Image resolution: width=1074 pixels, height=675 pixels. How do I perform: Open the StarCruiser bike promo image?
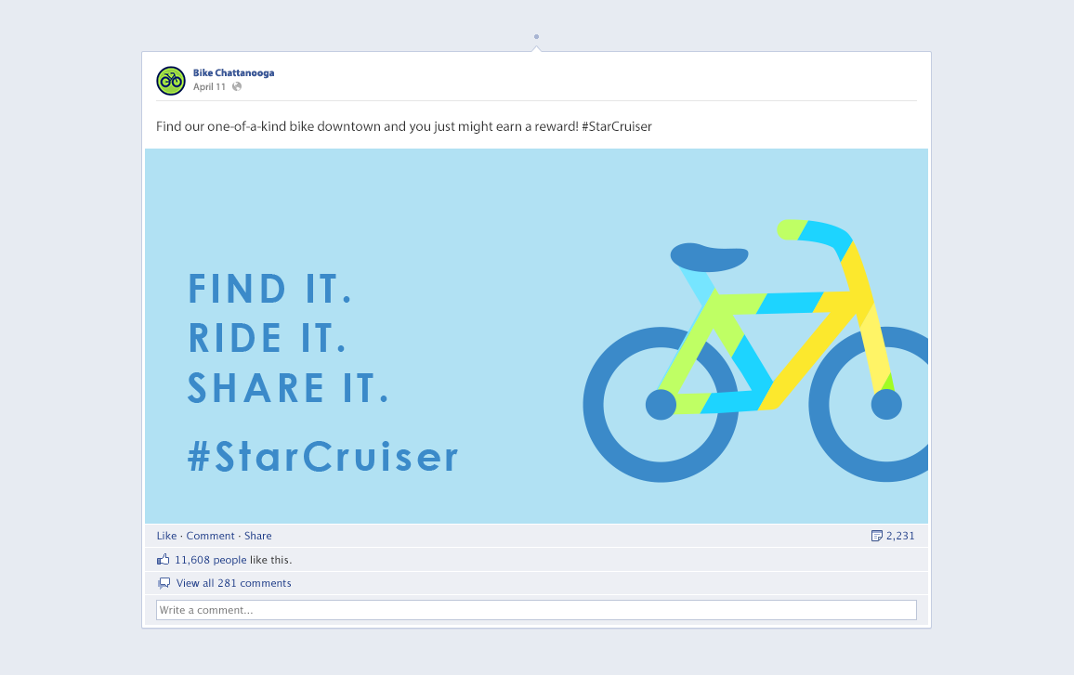(536, 336)
